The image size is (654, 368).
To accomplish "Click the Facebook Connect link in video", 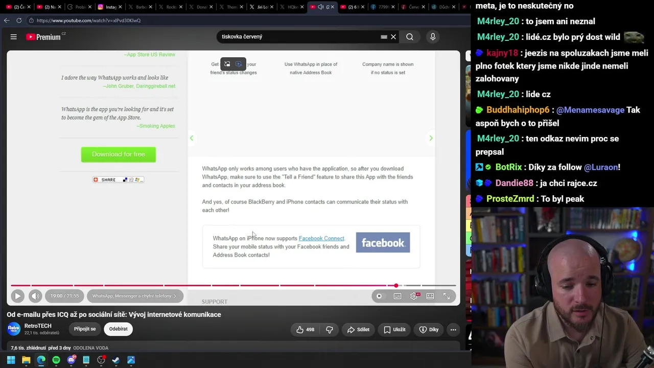I will click(321, 238).
